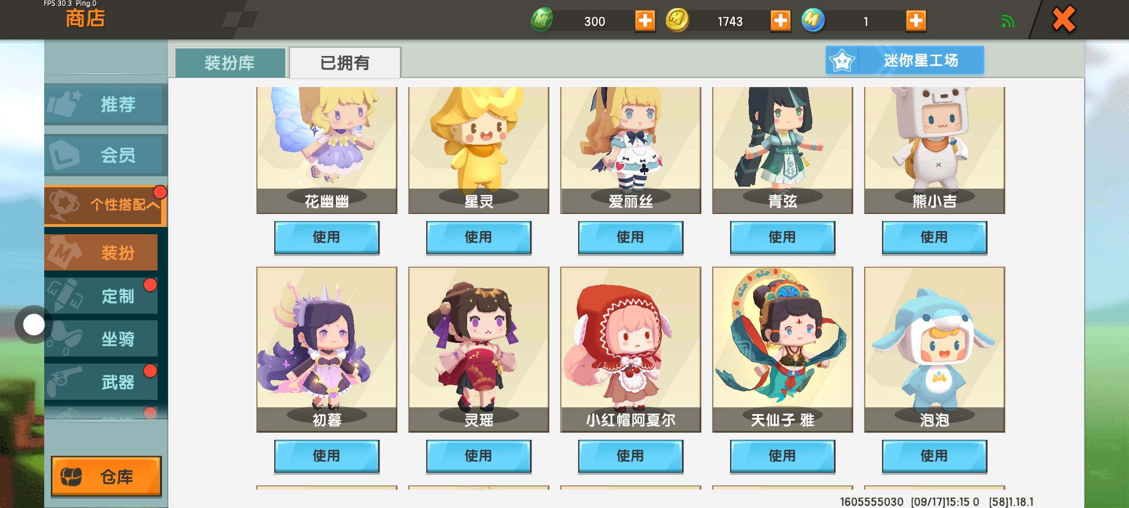This screenshot has height=508, width=1129.
Task: Click the gold mini coin icon
Action: 677,20
